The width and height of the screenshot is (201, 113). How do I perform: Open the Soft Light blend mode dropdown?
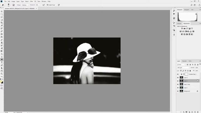pyautogui.click(x=183, y=68)
